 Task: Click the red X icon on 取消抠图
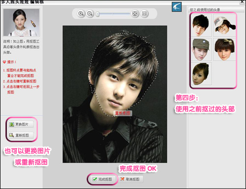(122, 179)
